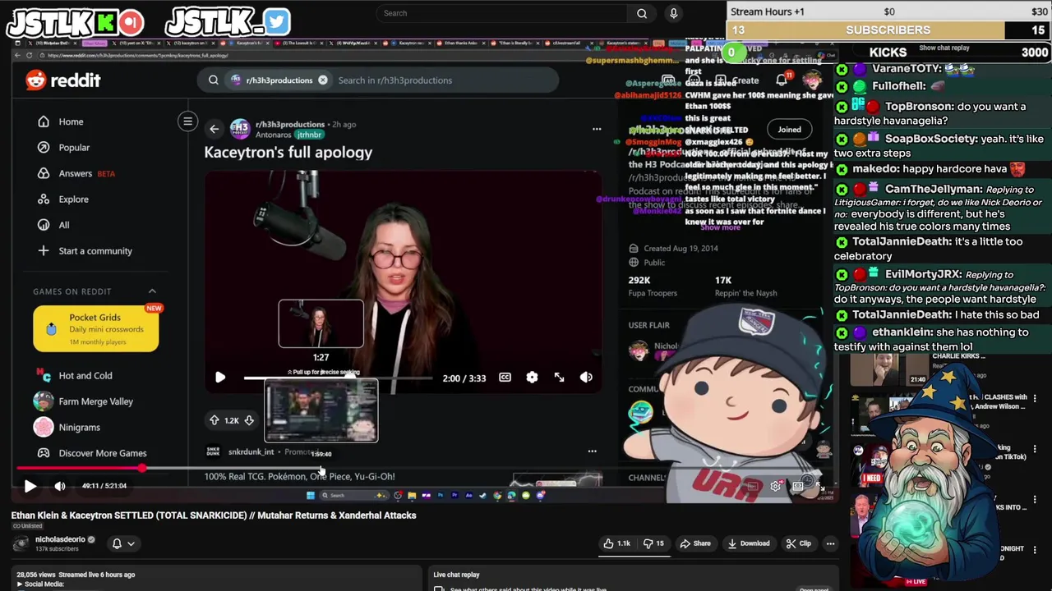Click the top search magnifier button

coord(642,13)
